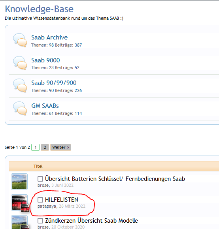Open the GM SAABs forum link
The height and width of the screenshot is (229, 219).
click(45, 106)
